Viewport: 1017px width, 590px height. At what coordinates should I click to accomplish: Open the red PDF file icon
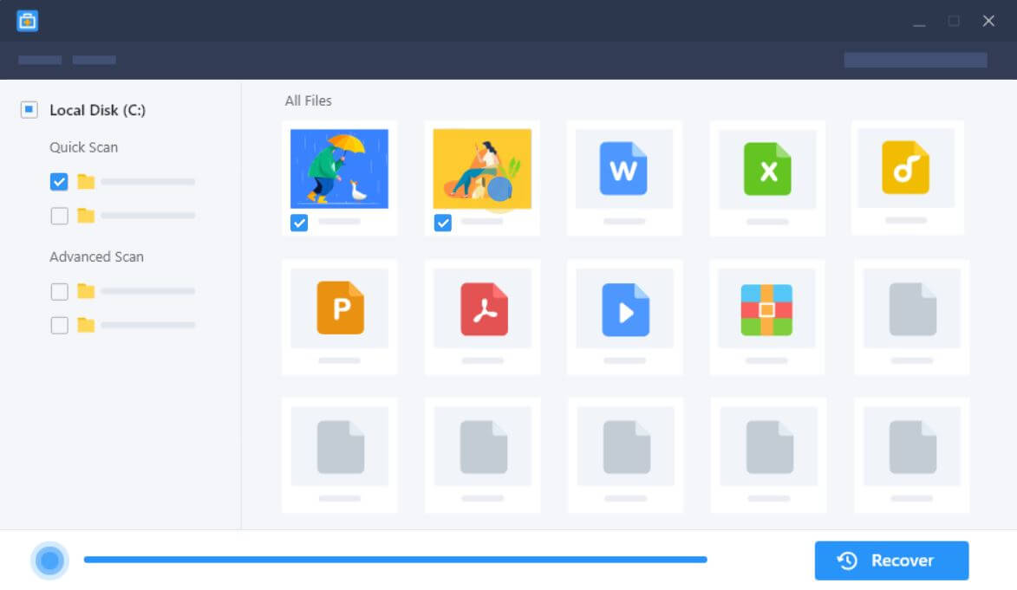coord(483,308)
